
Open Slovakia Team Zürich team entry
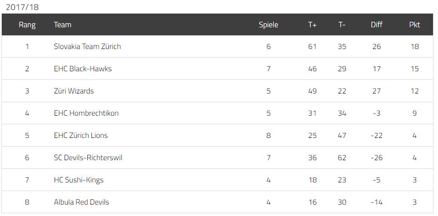(x=87, y=46)
